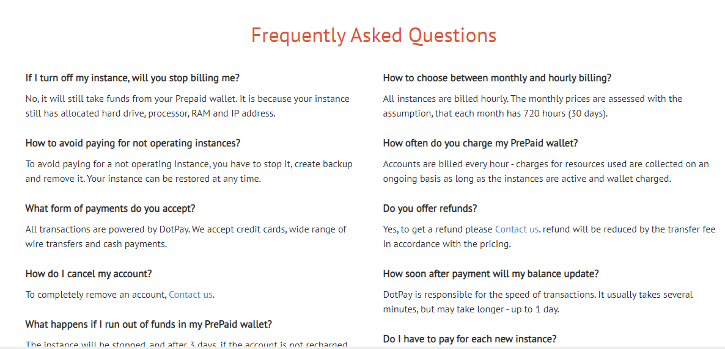
Task: Click partially visible answer about stopped instance
Action: [186, 344]
